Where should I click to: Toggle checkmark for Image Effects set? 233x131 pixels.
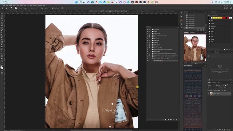147,33
